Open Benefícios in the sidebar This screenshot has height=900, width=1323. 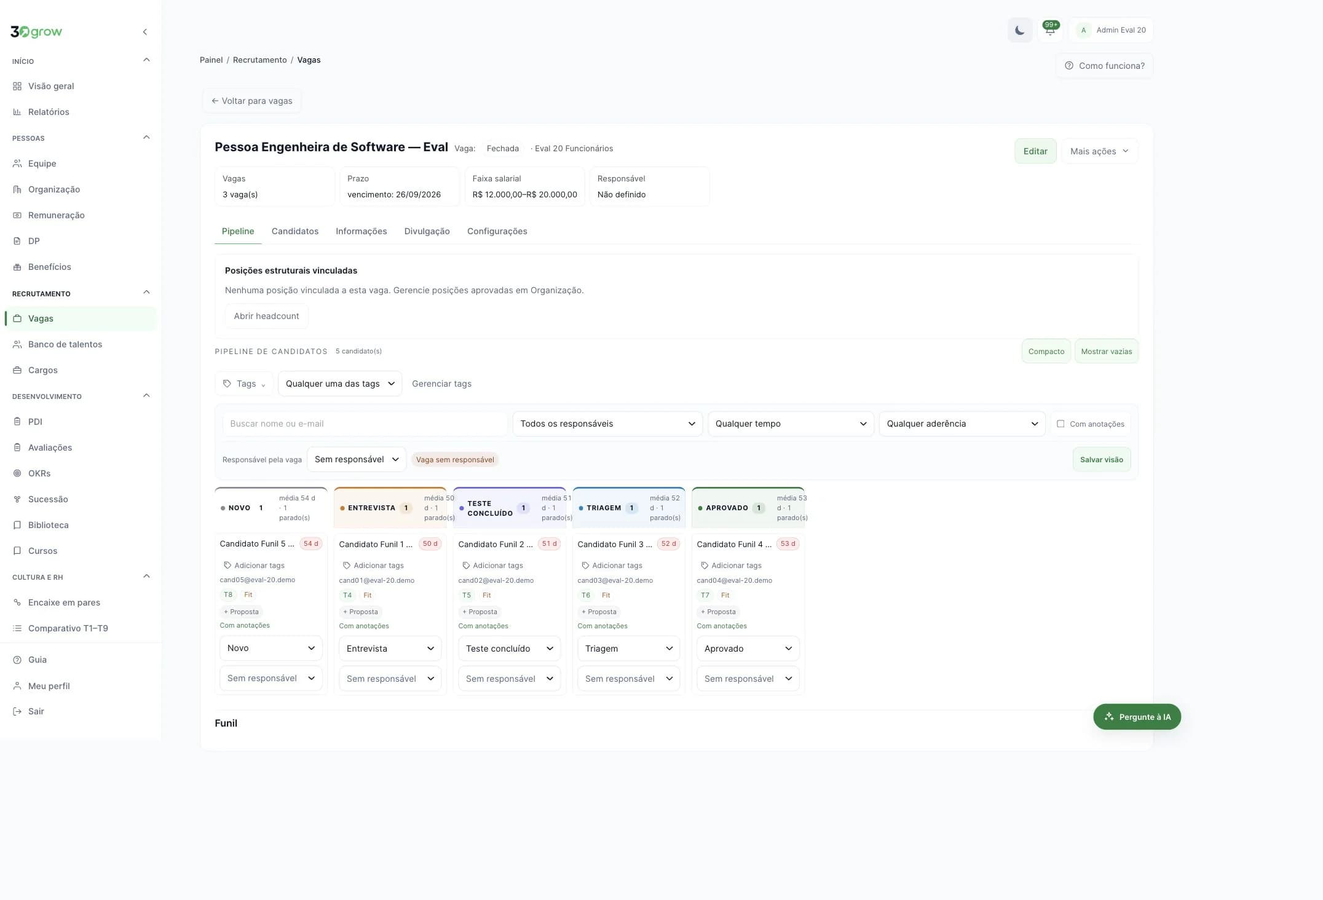tap(80, 267)
